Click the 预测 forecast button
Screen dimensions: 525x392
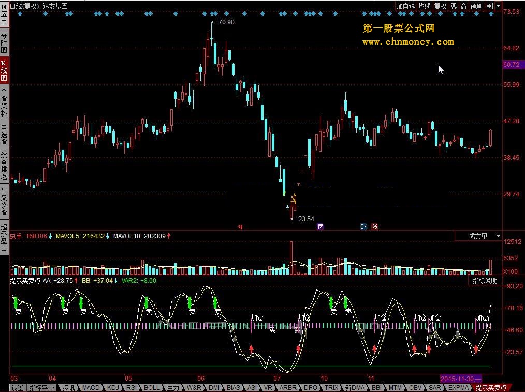[x=476, y=6]
